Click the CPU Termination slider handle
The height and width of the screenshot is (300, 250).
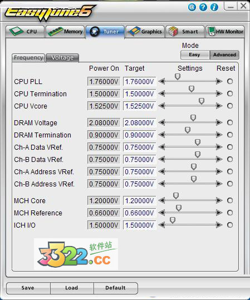click(192, 89)
